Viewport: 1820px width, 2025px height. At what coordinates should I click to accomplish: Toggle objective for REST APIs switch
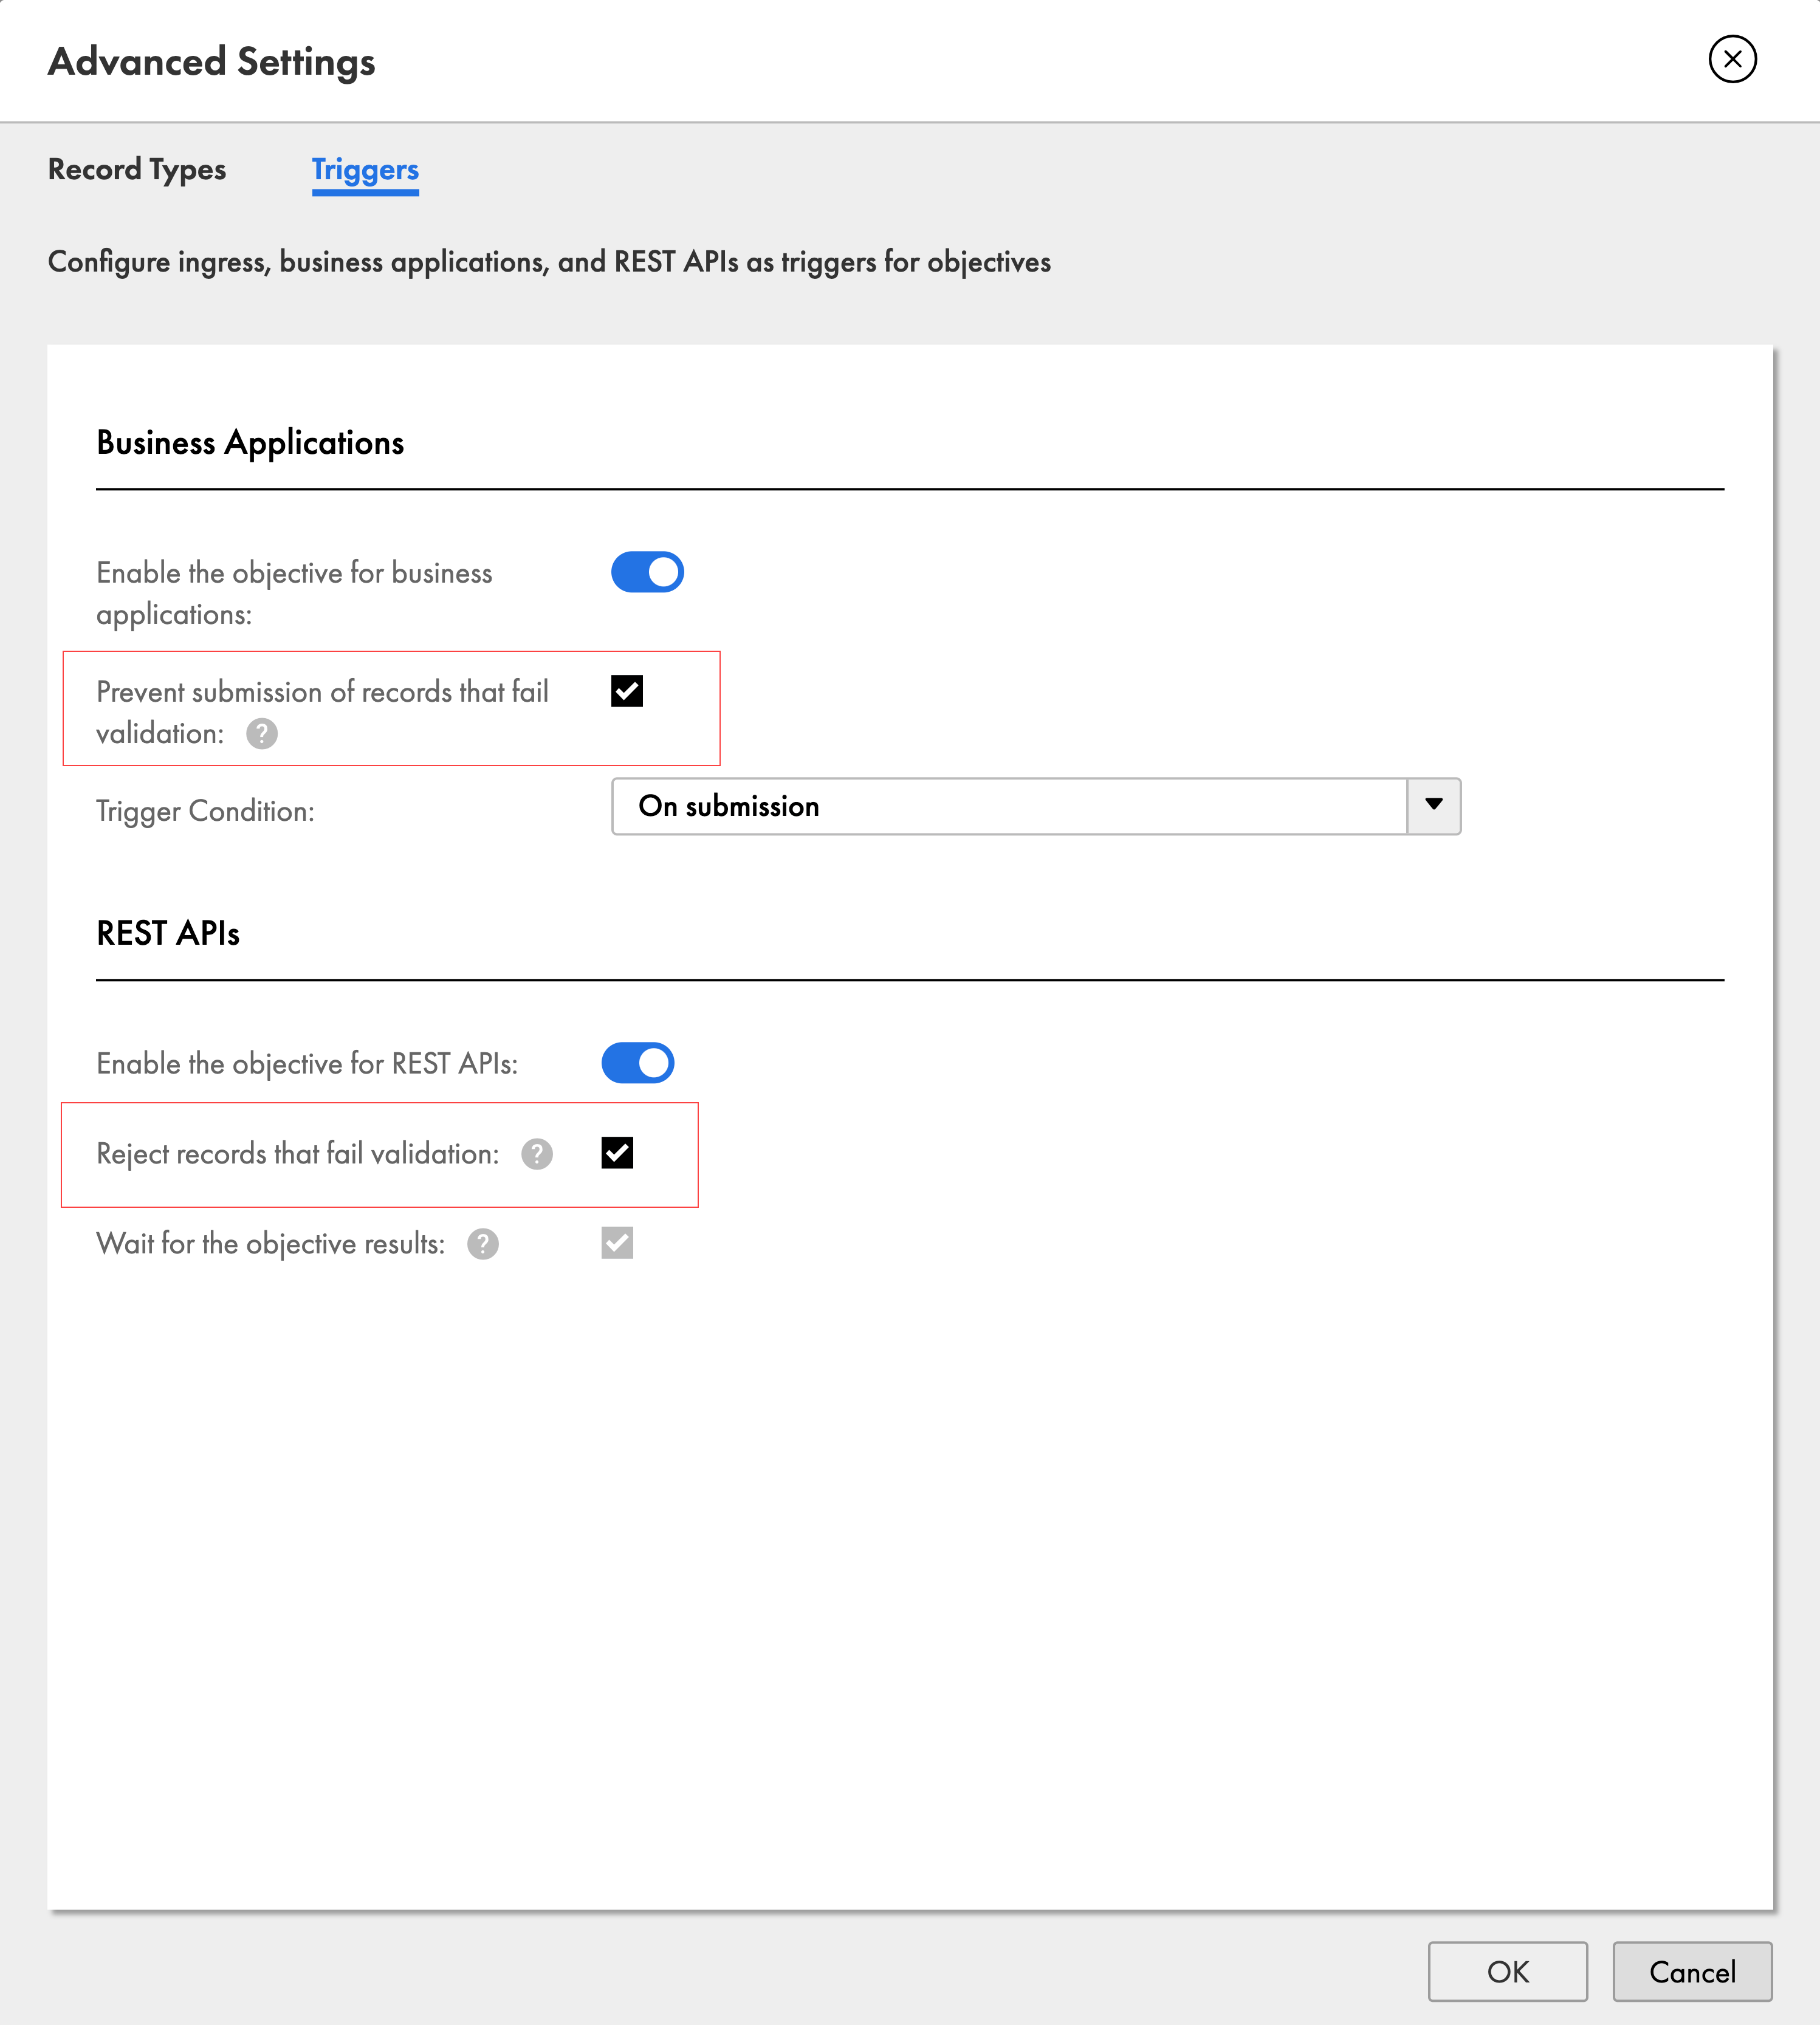[x=637, y=1063]
